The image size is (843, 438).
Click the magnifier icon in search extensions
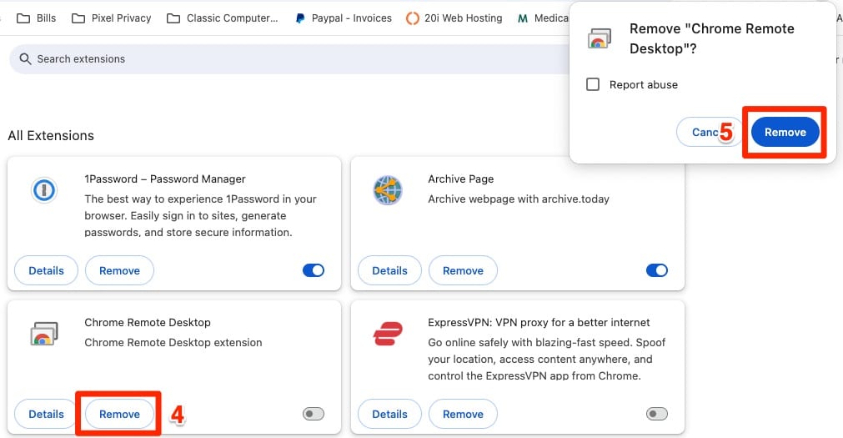[x=25, y=58]
